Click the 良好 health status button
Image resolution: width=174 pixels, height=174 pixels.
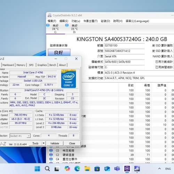click(x=59, y=53)
